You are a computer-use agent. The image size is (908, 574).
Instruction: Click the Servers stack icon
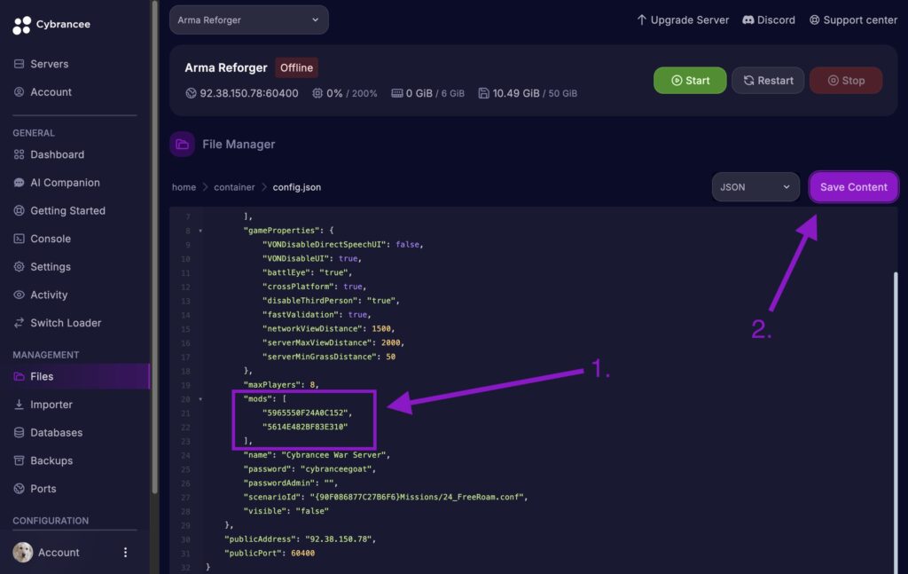(20, 64)
